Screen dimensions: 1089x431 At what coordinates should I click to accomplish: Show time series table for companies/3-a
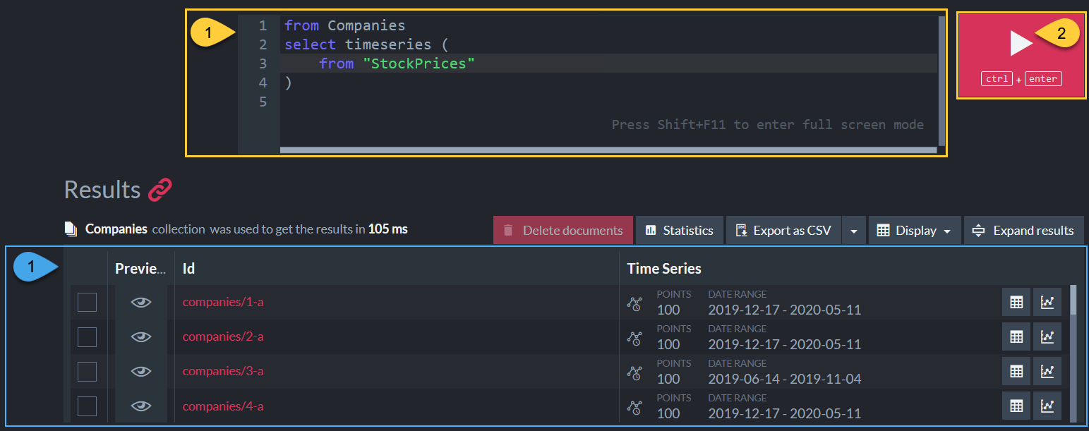click(x=1016, y=372)
